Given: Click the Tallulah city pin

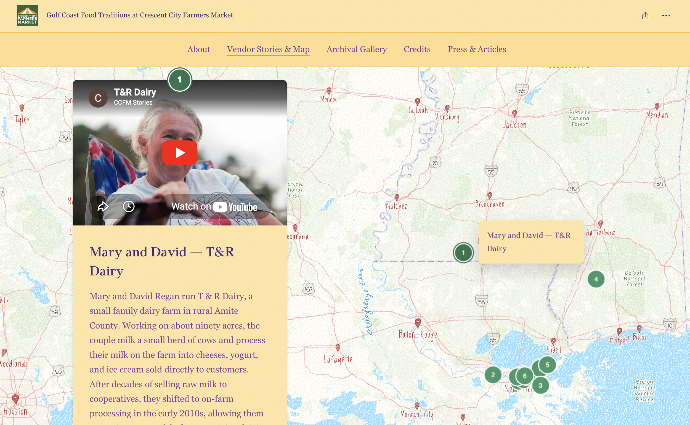Looking at the screenshot, I should click(418, 101).
